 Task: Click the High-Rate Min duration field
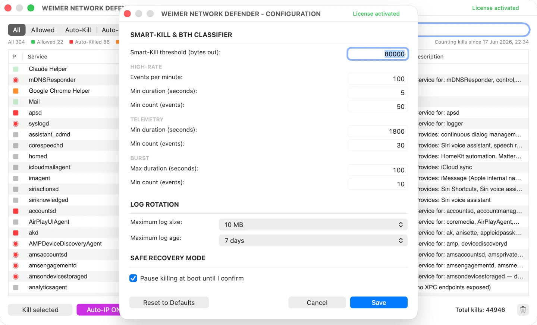(x=378, y=93)
